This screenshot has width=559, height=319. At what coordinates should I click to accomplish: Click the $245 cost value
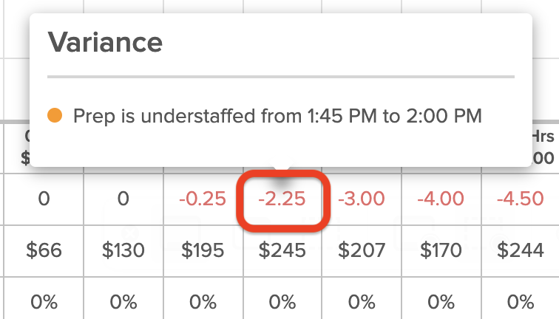282,250
